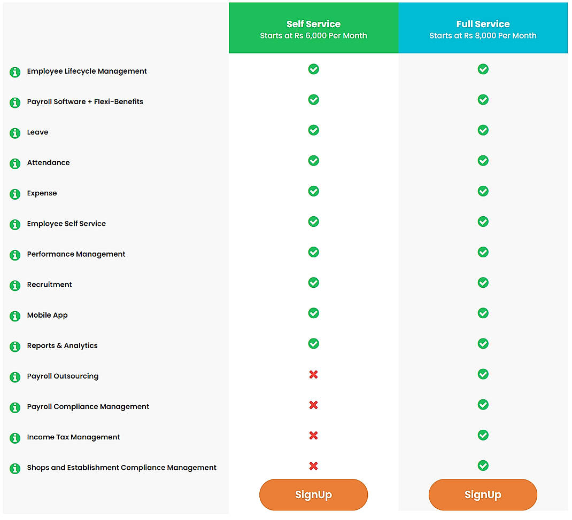
Task: Click the checkmark for Income Tax Management under Full Service
Action: pyautogui.click(x=483, y=435)
